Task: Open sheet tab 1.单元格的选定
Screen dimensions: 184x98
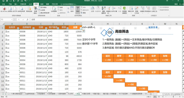Action: (17, 94)
